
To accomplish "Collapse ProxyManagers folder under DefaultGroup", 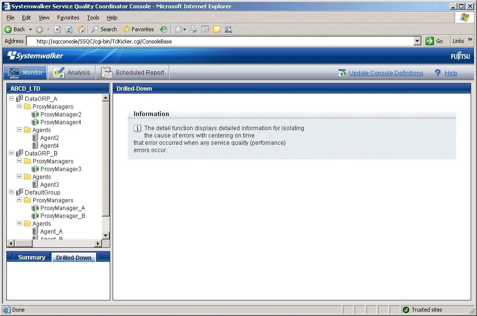I will click(19, 200).
